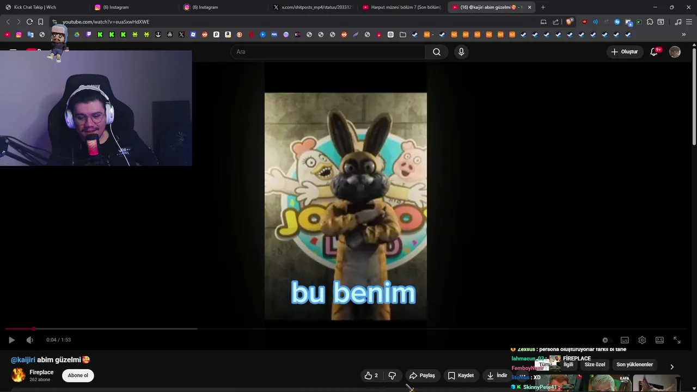
Task: Open a new browser tab
Action: point(543,7)
